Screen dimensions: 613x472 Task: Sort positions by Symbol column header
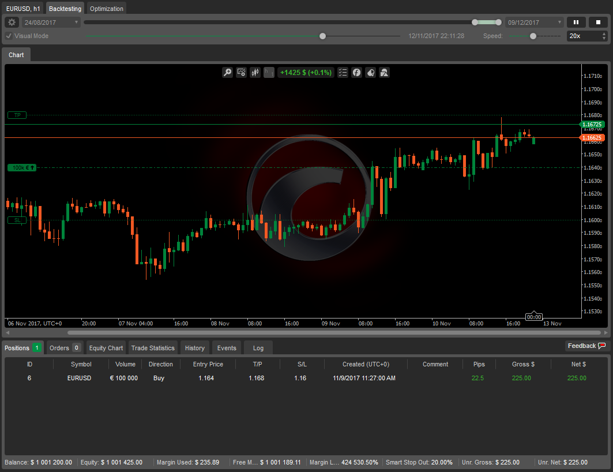[x=81, y=364]
